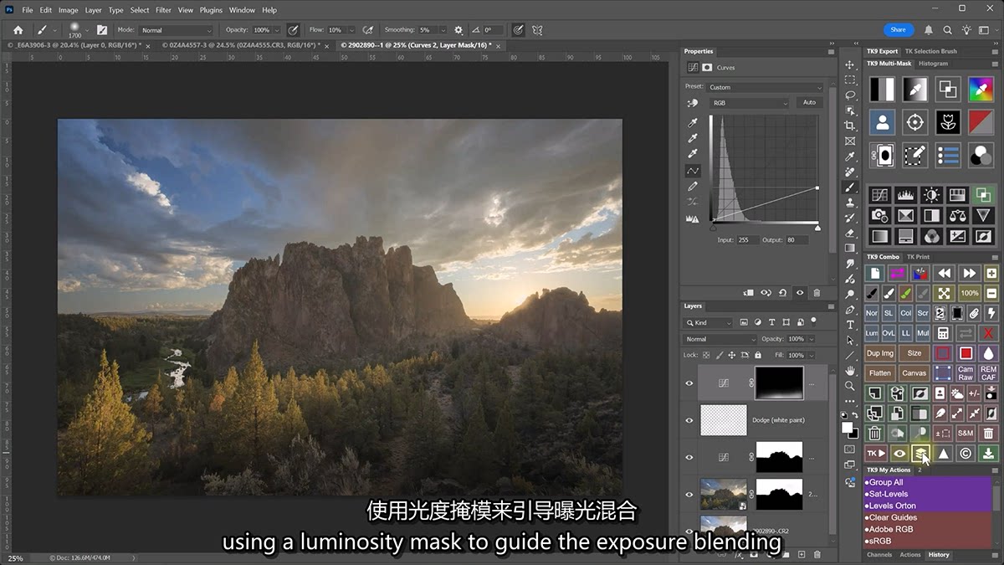
Task: Open the Opacity dropdown in options bar
Action: 279,30
